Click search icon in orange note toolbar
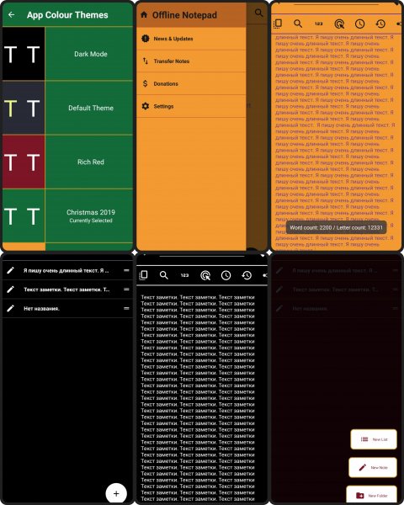 click(298, 24)
